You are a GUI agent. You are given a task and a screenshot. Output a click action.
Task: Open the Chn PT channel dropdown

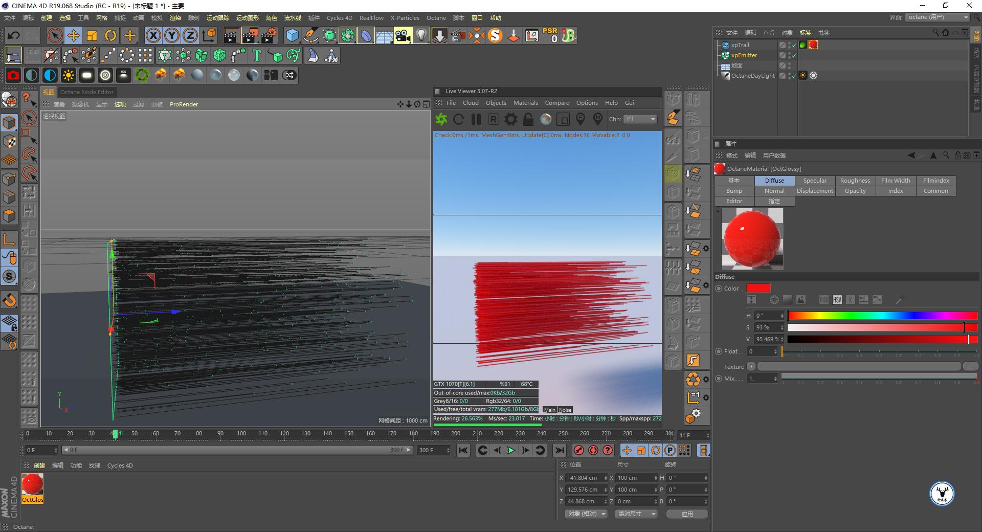[x=640, y=119]
